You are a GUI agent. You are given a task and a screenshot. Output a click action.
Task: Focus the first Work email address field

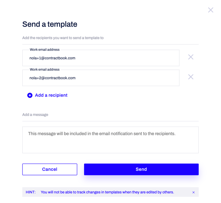(x=101, y=58)
